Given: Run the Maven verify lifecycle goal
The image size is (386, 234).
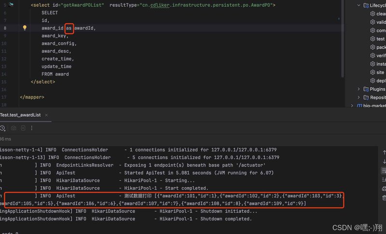Looking at the screenshot, I should click(378, 55).
